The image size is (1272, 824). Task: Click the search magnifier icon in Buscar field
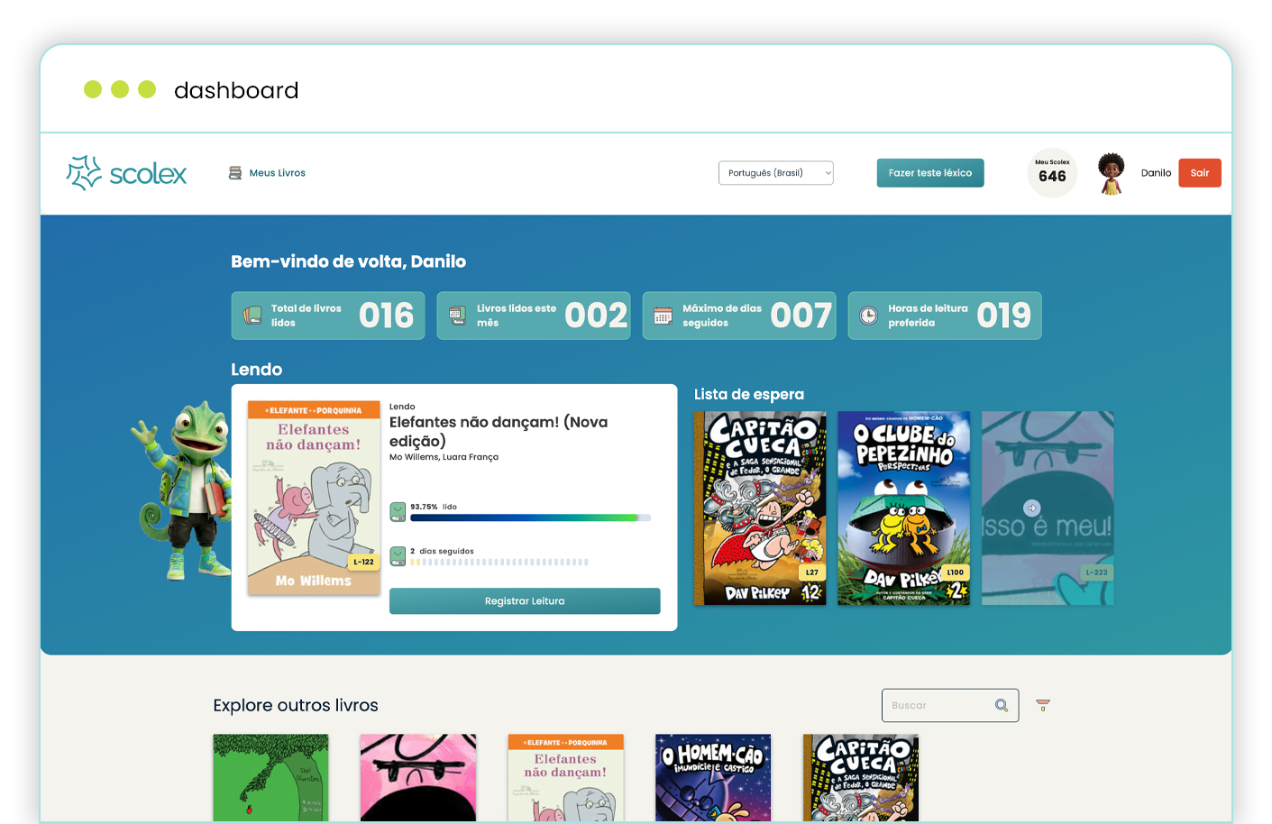tap(1002, 705)
